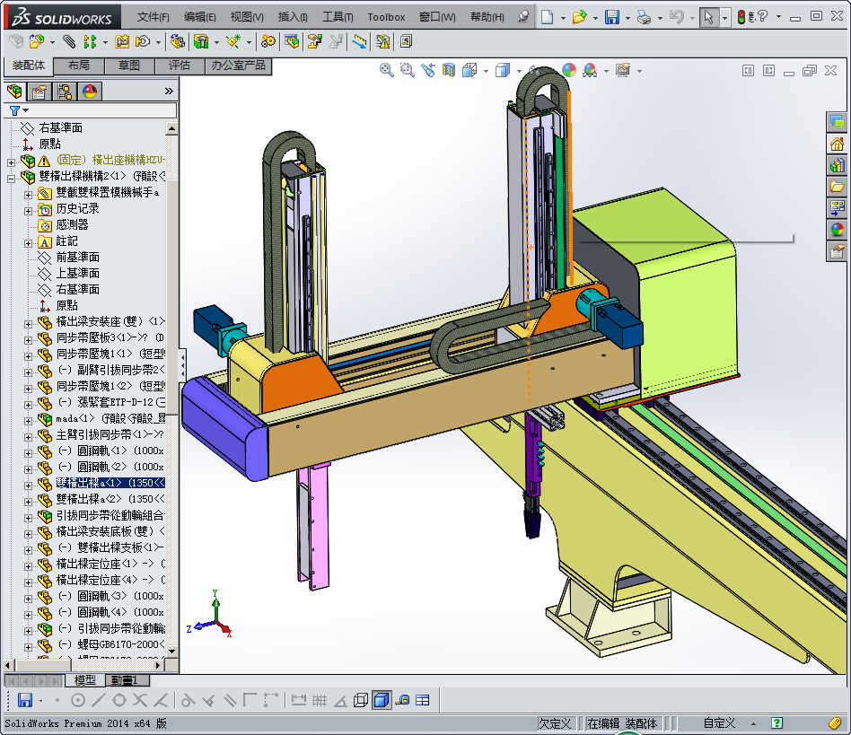Open the PropertyManager tab icon
Screen dimensions: 851x735
tap(39, 91)
